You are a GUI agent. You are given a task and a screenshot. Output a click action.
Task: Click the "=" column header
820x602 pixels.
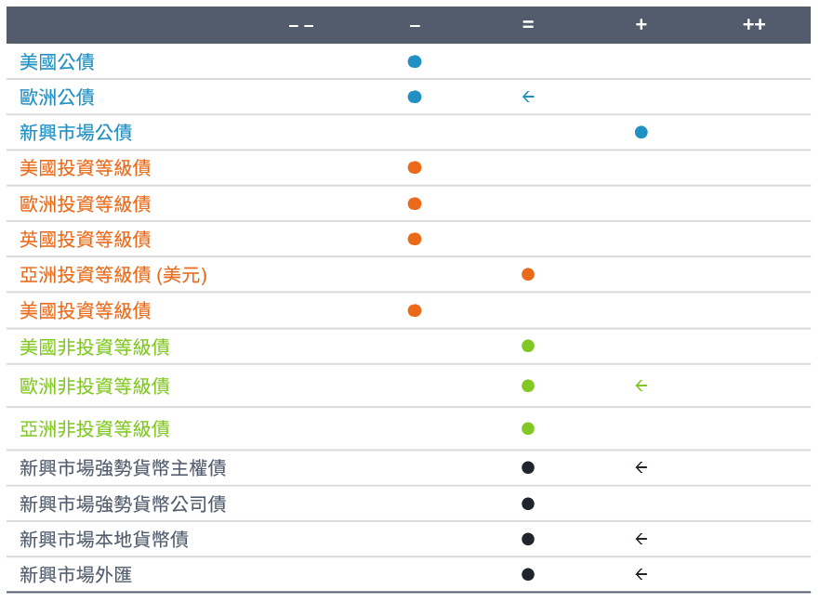tap(528, 24)
